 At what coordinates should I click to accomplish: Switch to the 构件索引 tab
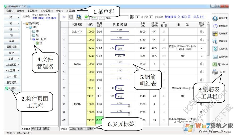coord(36,129)
